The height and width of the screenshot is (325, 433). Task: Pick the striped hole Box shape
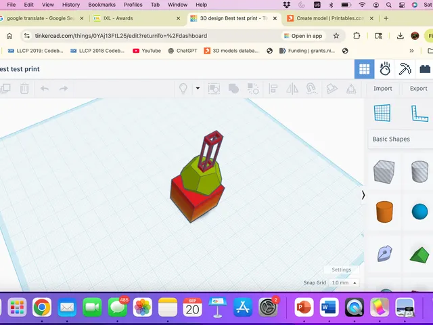pos(384,171)
